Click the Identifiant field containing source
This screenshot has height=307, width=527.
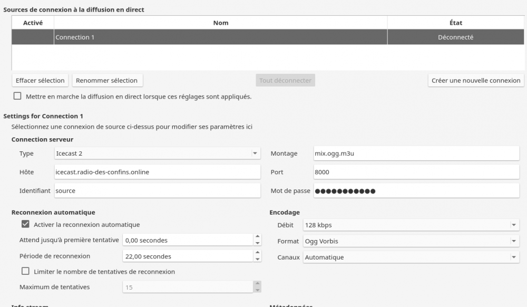157,190
